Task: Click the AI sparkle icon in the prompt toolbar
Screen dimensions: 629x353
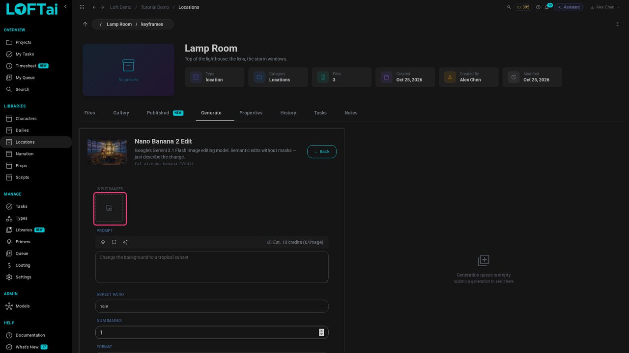Action: click(x=125, y=242)
